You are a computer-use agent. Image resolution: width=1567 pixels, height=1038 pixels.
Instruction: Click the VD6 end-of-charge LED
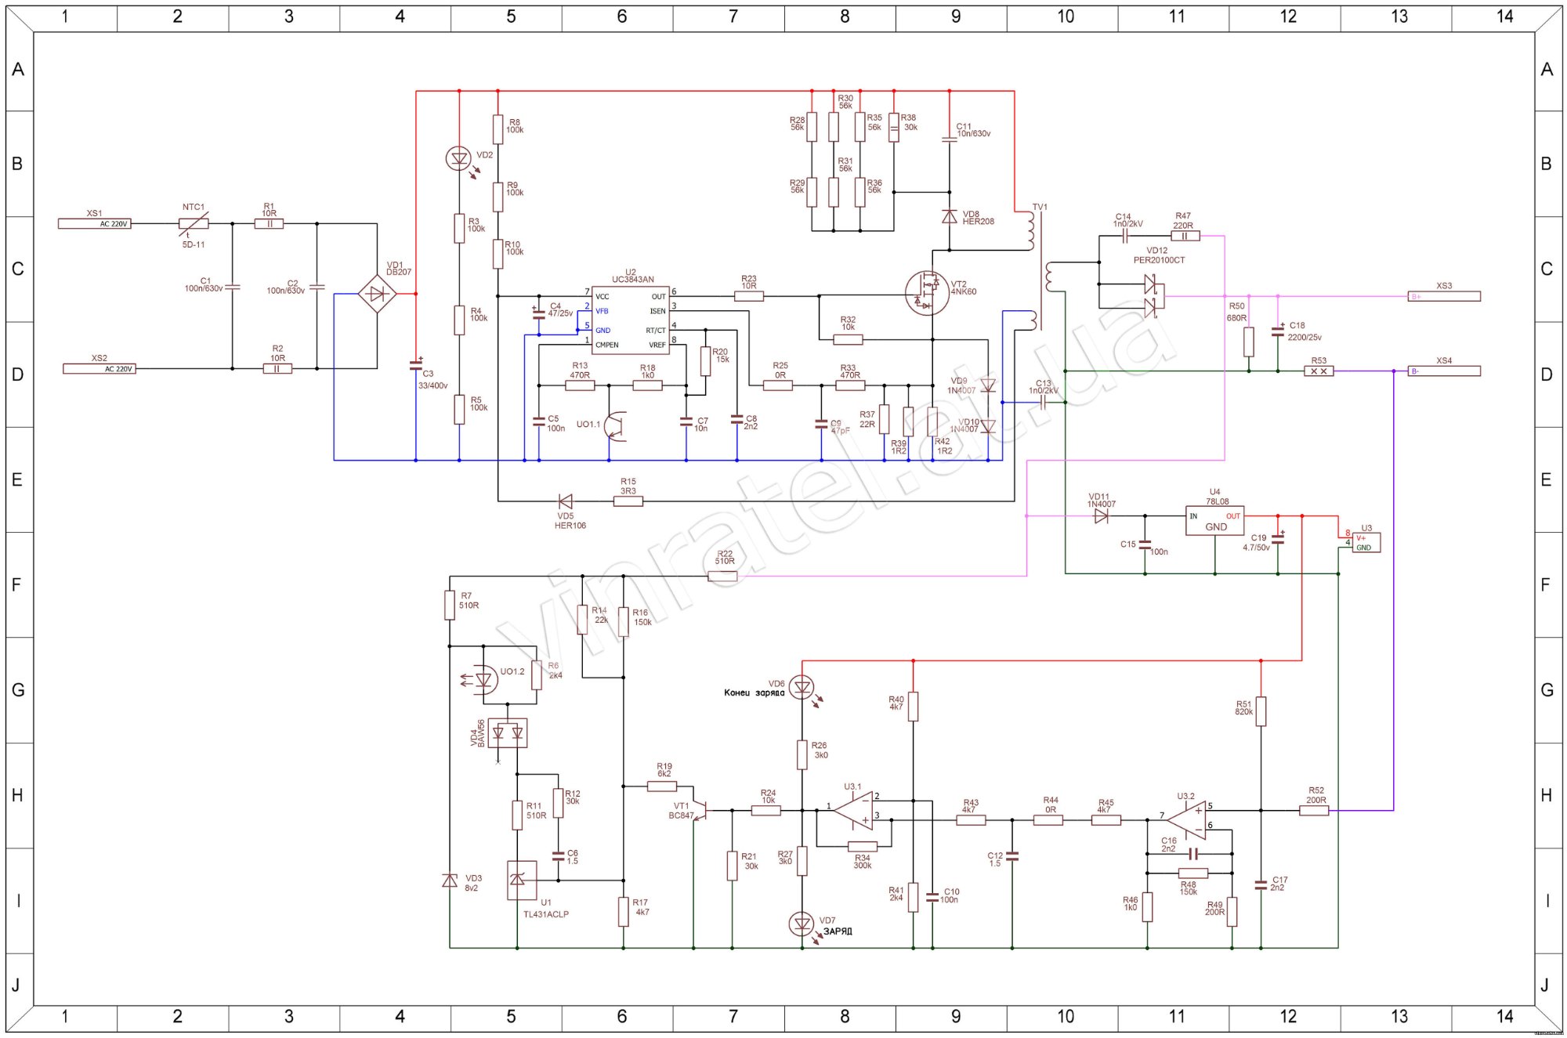[x=802, y=688]
